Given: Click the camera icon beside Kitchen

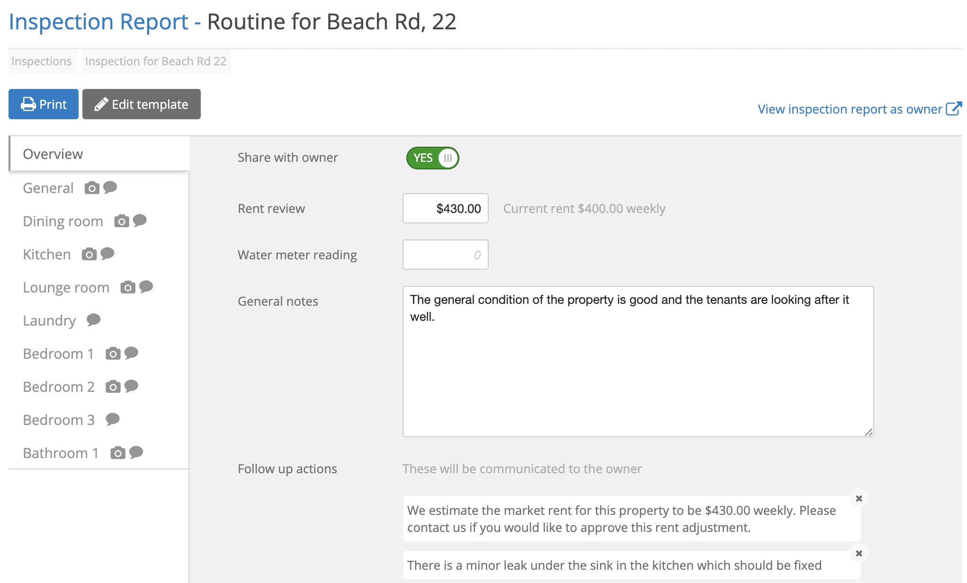Looking at the screenshot, I should [89, 255].
